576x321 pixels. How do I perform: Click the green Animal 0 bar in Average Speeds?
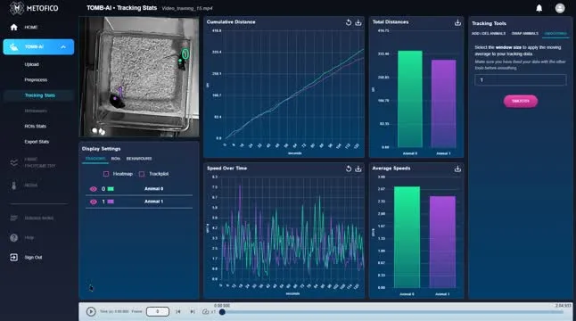(407, 237)
